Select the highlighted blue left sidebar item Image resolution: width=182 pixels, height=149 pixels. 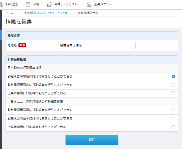coord(1,35)
